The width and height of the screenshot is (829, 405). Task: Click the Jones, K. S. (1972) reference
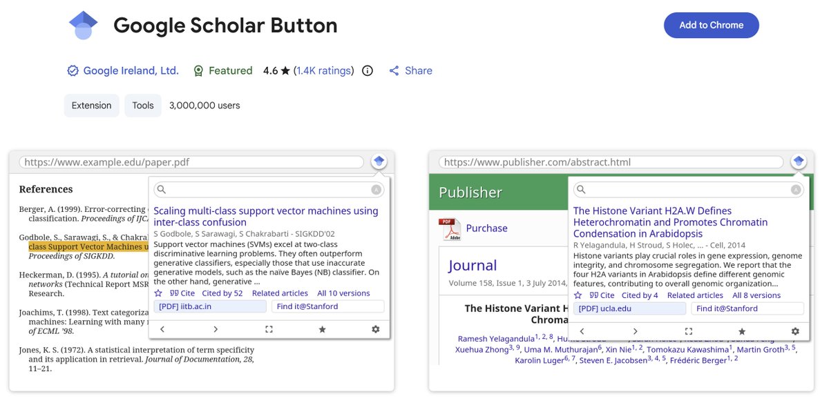(x=137, y=359)
